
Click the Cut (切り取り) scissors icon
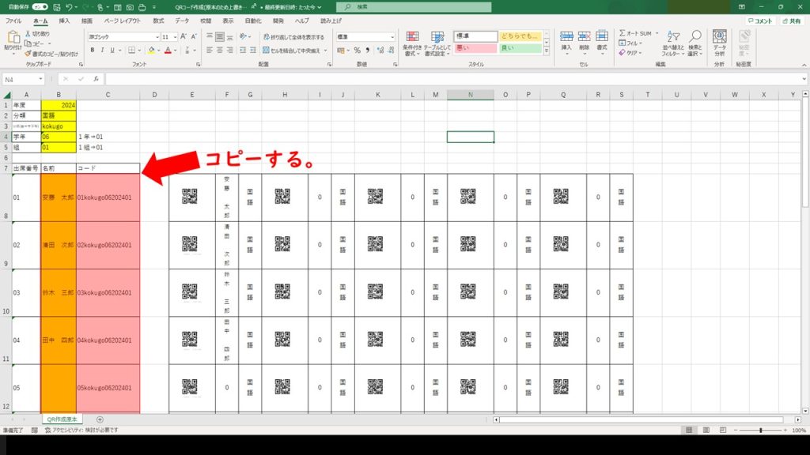click(x=28, y=34)
